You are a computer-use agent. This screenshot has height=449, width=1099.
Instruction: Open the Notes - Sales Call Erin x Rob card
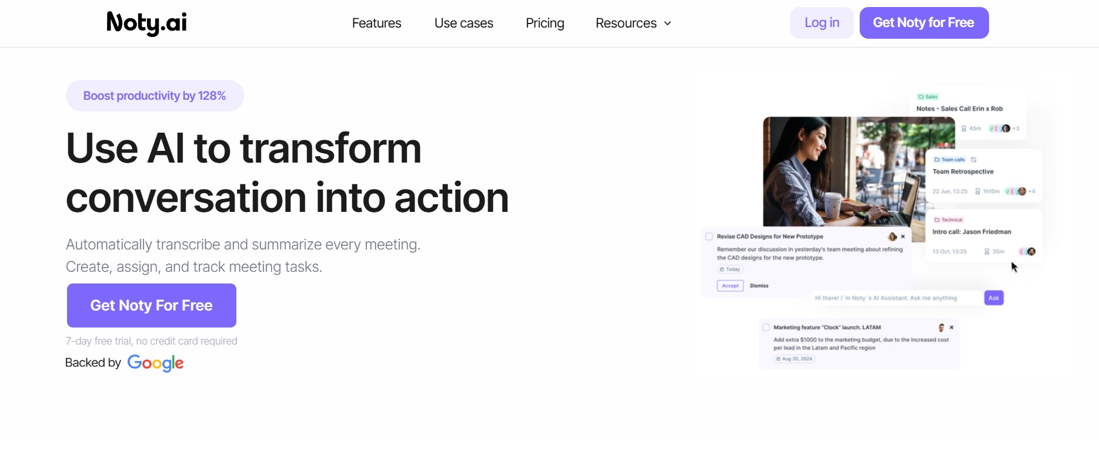pos(968,113)
